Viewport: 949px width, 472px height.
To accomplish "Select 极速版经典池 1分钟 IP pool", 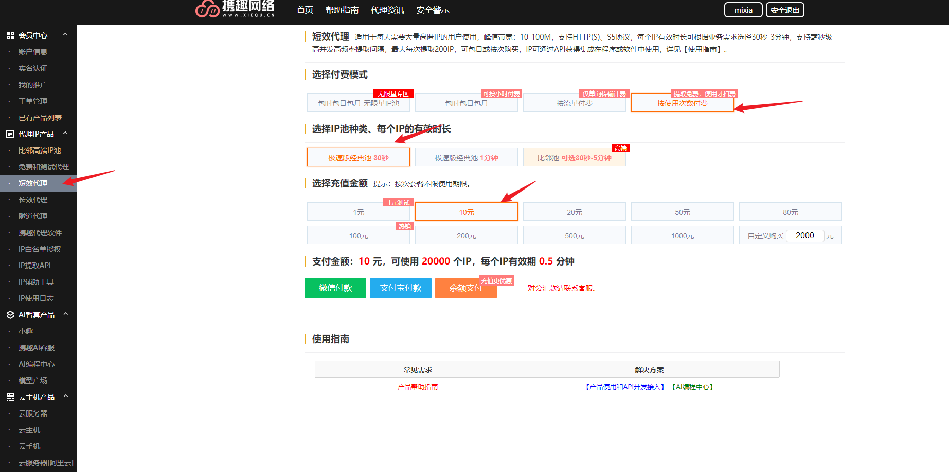I will (x=466, y=157).
